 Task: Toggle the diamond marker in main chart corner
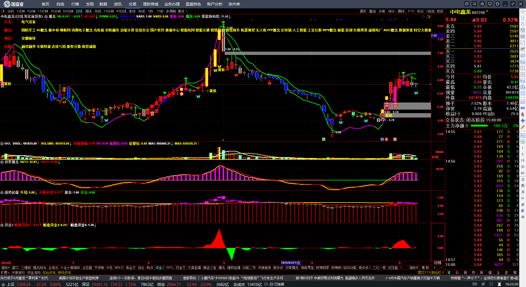pos(424,17)
